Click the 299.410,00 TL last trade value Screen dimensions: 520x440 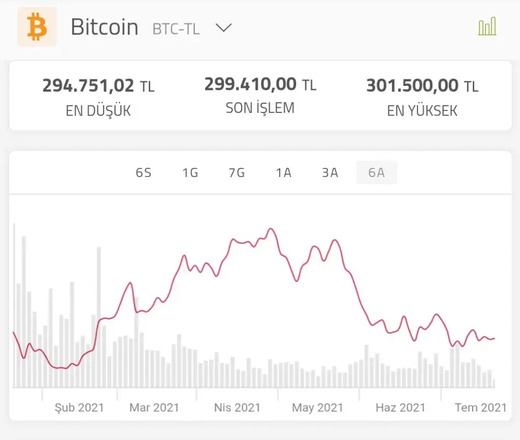point(260,84)
